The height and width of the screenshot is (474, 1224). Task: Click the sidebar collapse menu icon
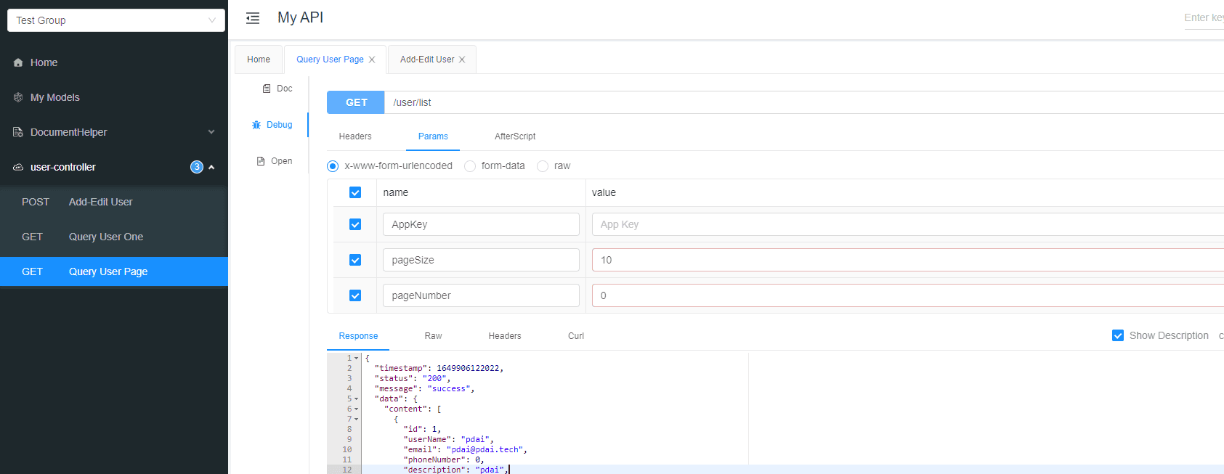coord(253,18)
